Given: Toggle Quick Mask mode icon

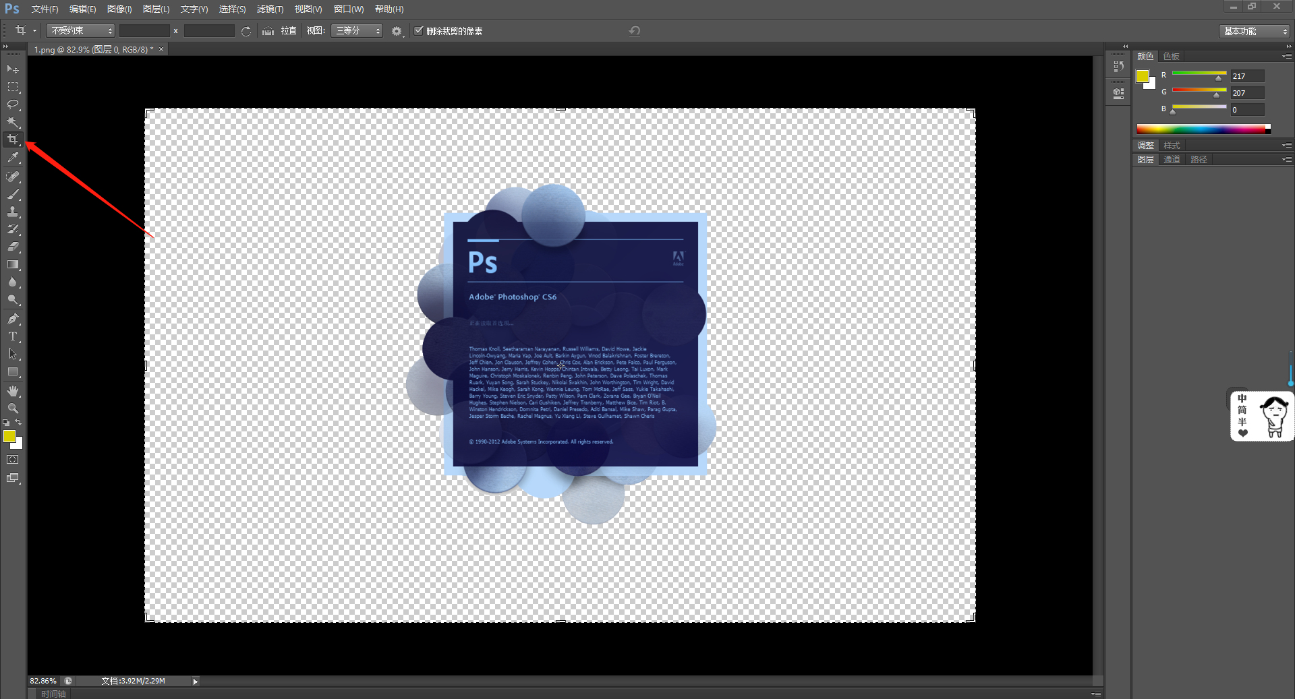Looking at the screenshot, I should pos(13,460).
